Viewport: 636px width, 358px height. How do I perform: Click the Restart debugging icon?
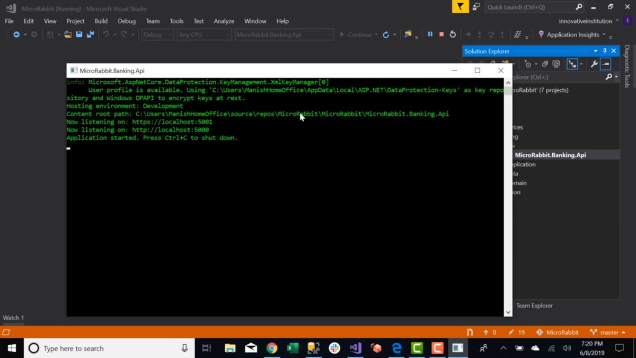pyautogui.click(x=453, y=34)
